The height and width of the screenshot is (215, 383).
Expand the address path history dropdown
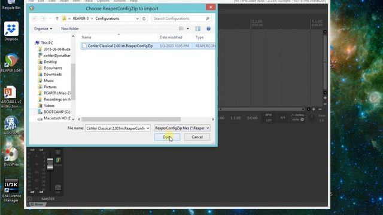pyautogui.click(x=137, y=19)
